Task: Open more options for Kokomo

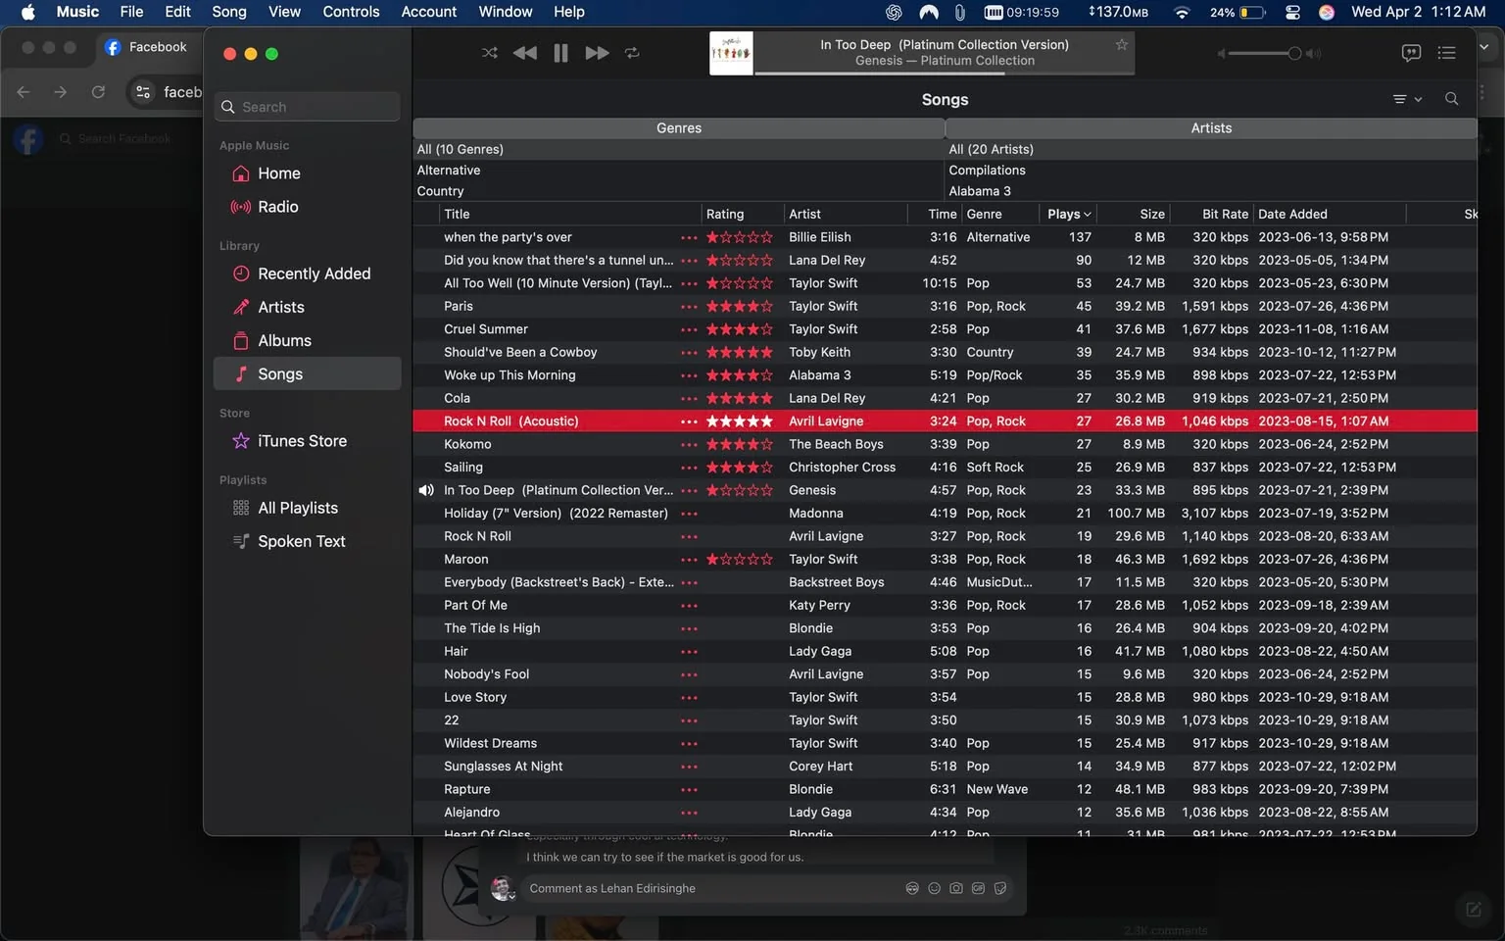Action: point(689,445)
